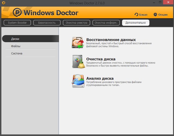Viewport: 174px width, 136px height.
Task: Click the Бэкап circular arrow icon
Action: click(x=136, y=14)
